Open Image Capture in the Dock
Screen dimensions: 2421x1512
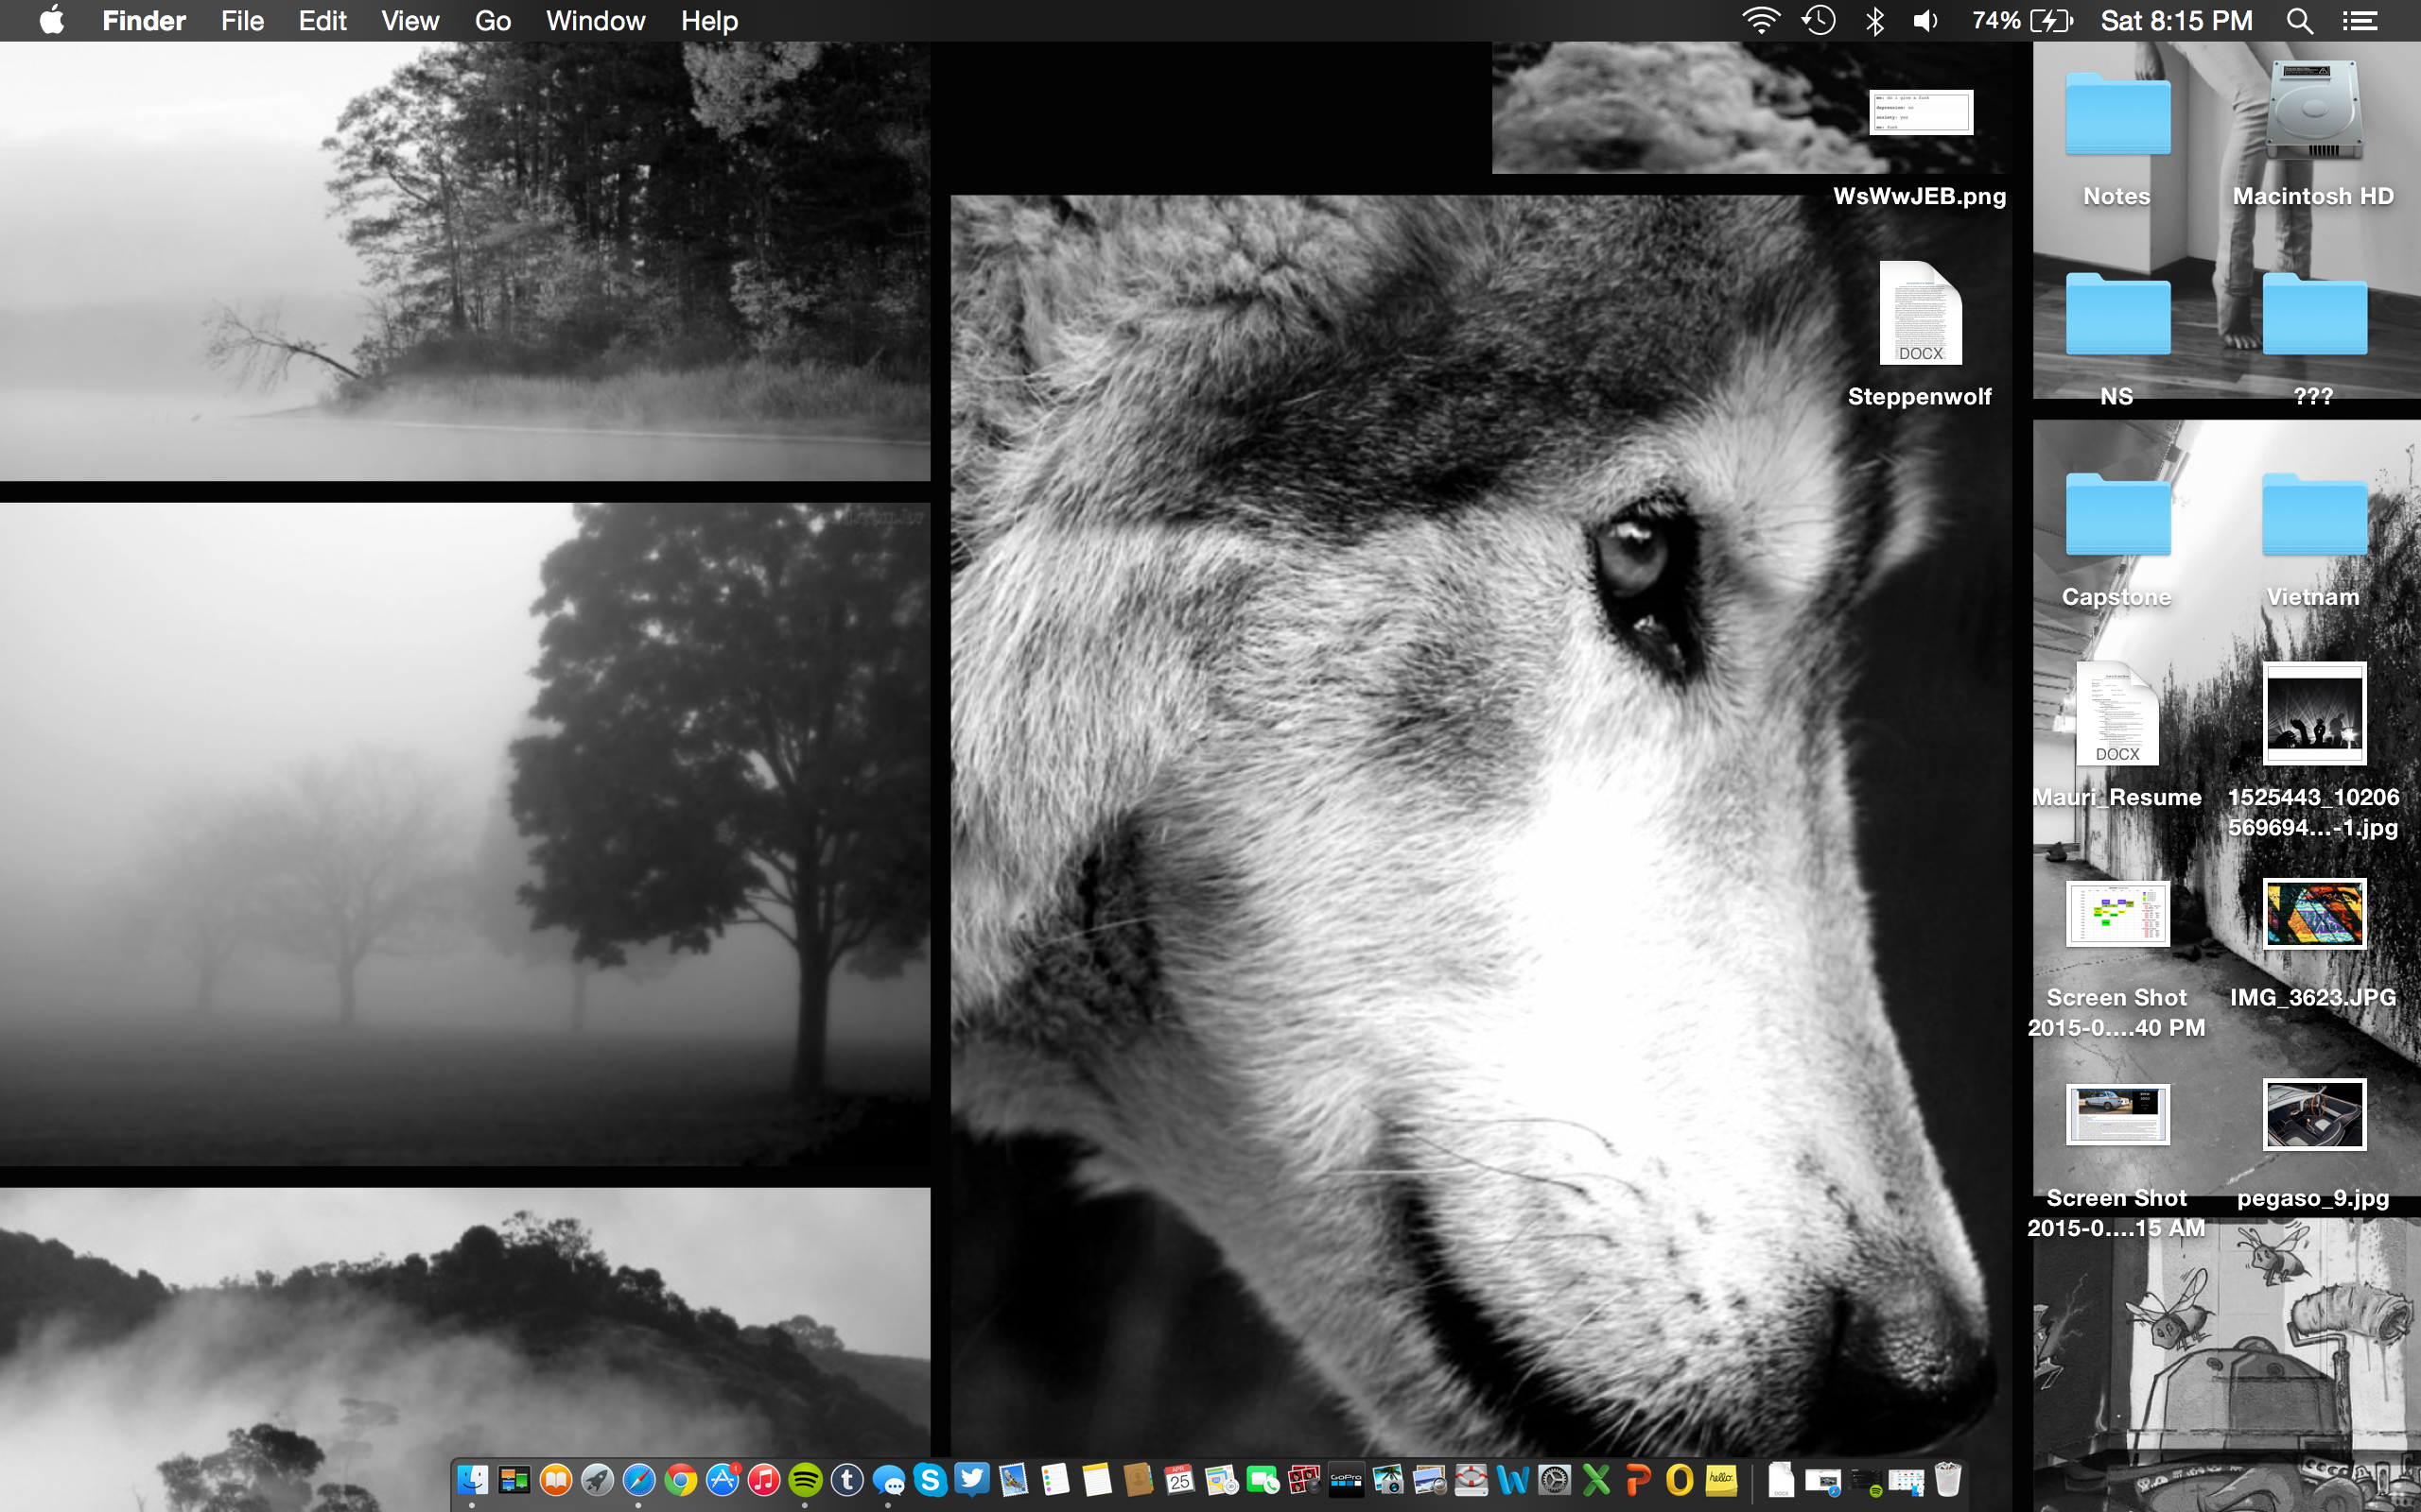(1388, 1479)
